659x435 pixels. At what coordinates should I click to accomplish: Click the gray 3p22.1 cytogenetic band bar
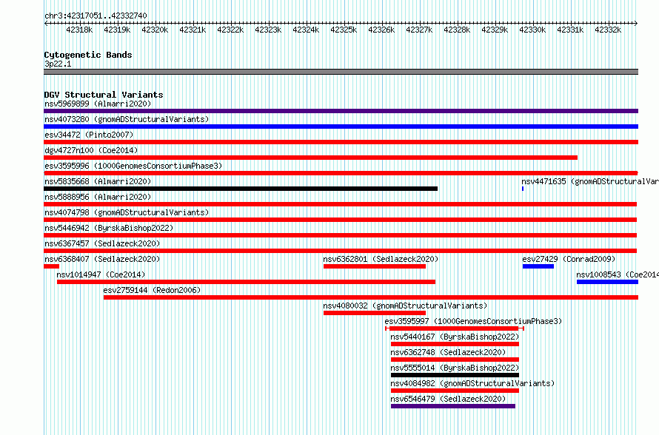tap(341, 72)
